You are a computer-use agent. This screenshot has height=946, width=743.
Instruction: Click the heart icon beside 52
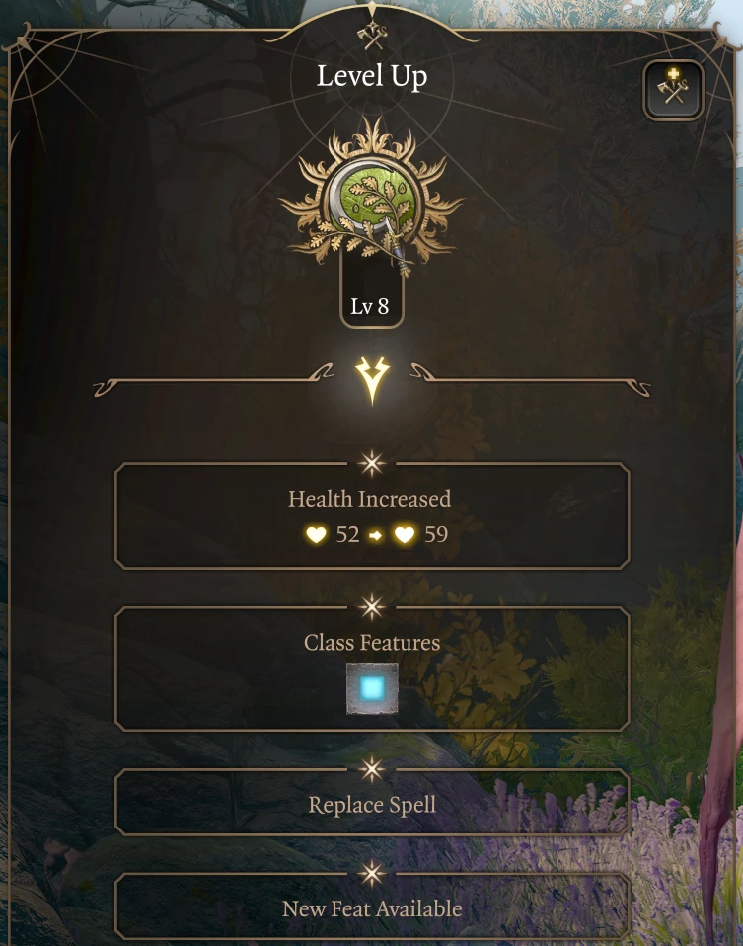tap(316, 534)
